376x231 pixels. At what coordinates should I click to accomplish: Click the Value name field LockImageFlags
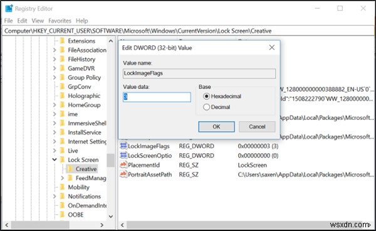tap(199, 73)
